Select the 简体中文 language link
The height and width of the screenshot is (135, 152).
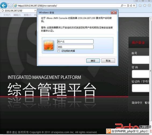click(137, 103)
